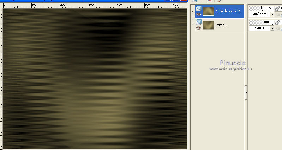Click the 500 mark on the horizontal ruler
Screen dimensions: 282x150
147,5
